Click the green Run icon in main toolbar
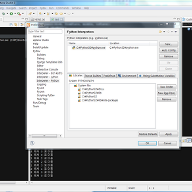This screenshot has width=192, height=192. [x=11, y=13]
